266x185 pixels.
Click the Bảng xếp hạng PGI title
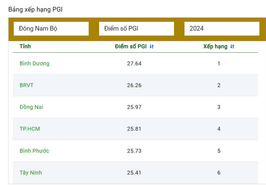36,9
